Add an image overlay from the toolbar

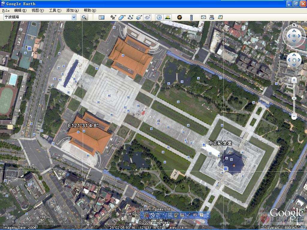pyautogui.click(x=139, y=17)
